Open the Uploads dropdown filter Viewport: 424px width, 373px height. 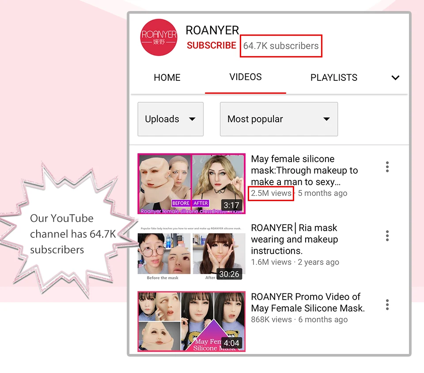[170, 119]
